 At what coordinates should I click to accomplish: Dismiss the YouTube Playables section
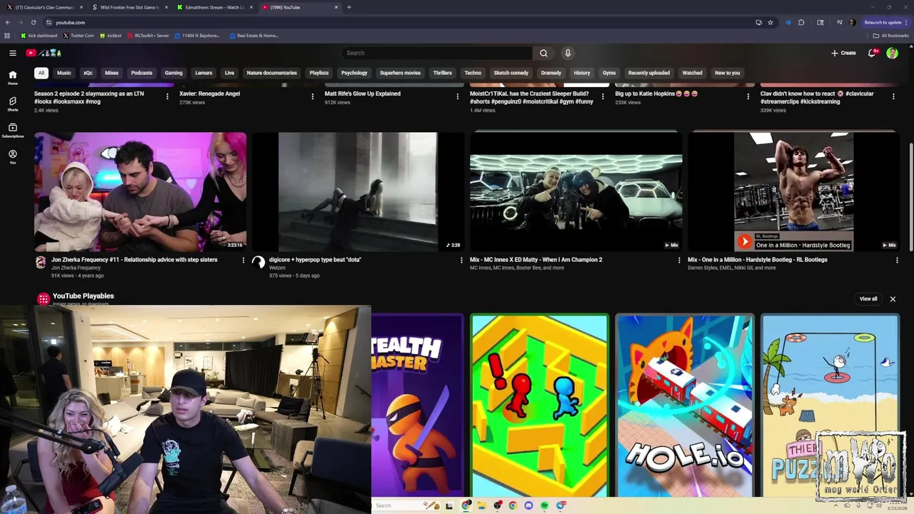[x=893, y=299]
